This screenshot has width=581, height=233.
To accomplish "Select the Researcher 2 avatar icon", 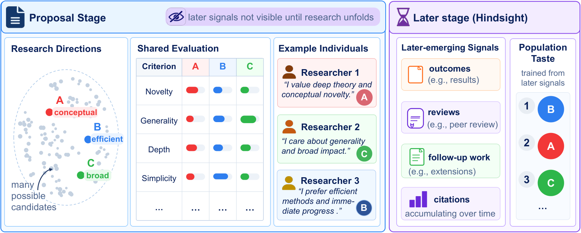I will (x=289, y=127).
